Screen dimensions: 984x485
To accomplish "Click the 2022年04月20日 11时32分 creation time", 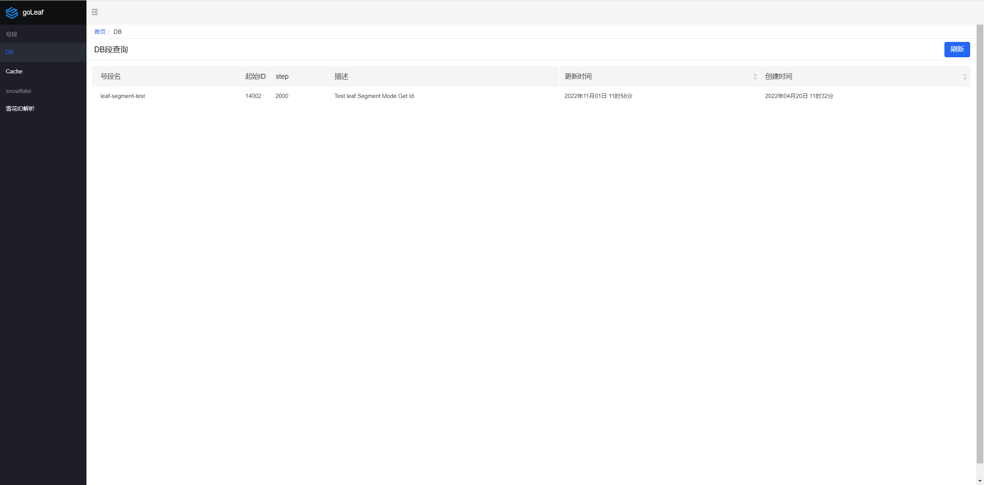I will [x=799, y=96].
